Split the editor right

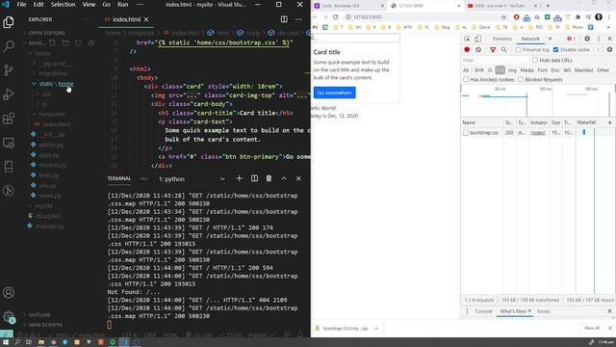coord(284,19)
